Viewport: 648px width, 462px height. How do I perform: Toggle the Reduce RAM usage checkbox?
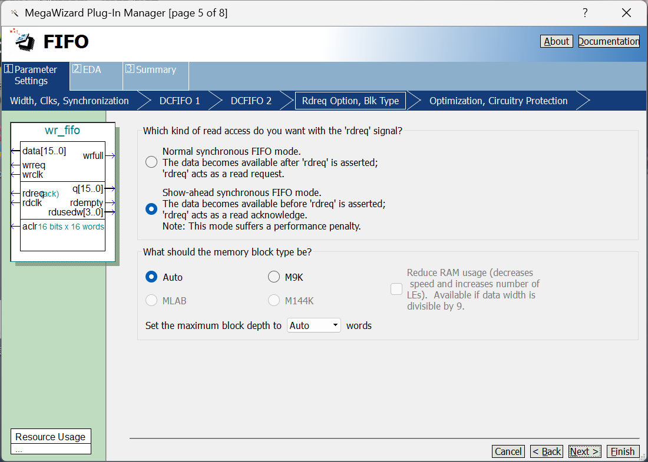[396, 289]
